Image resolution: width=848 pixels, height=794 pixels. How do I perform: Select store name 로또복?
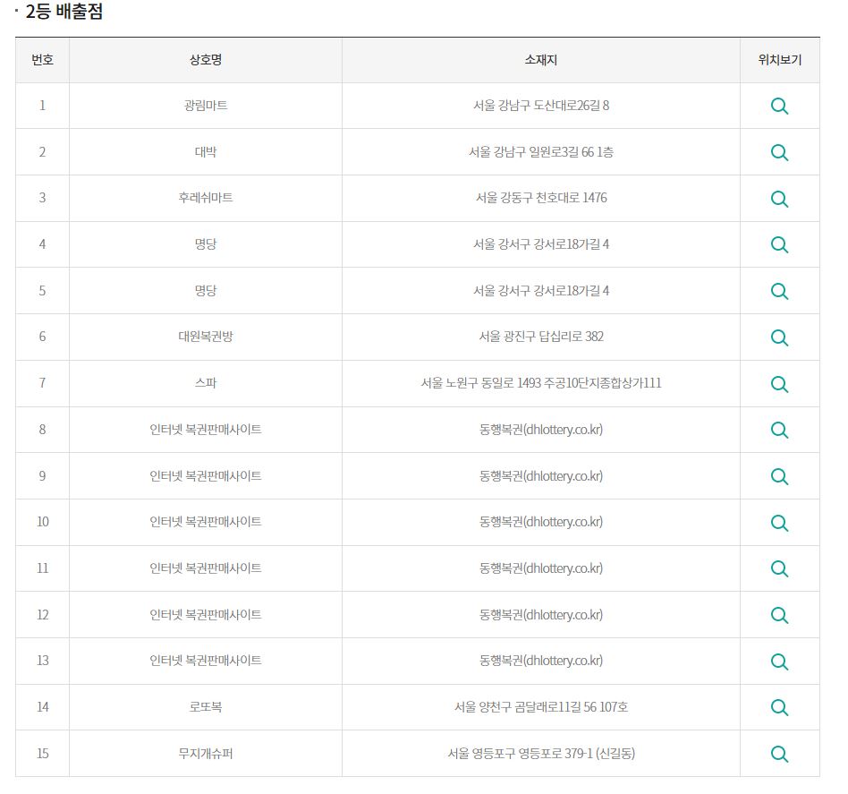tap(206, 707)
